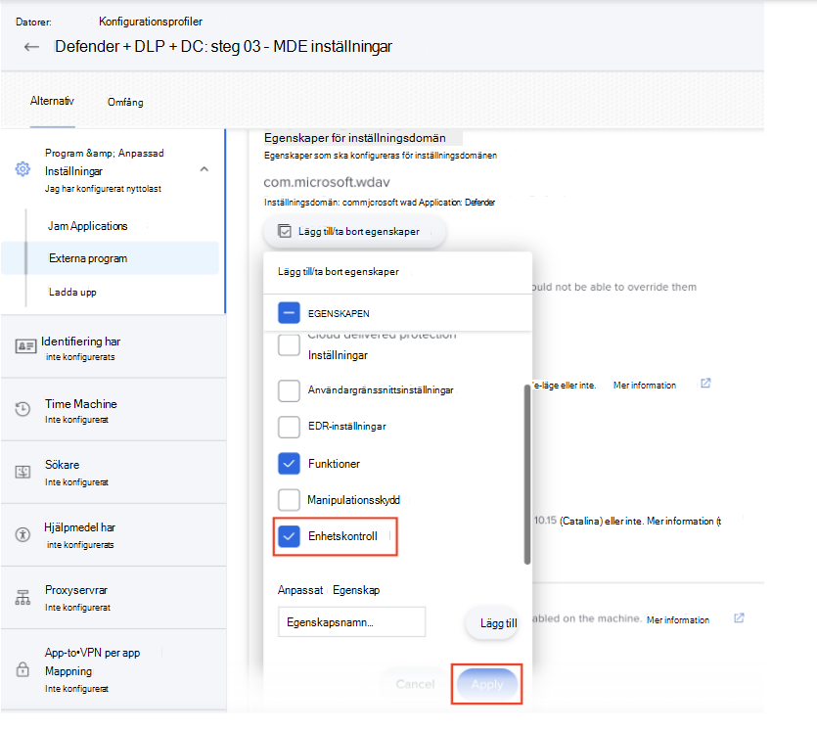Click the Egenskaper för inställningsdomän heading

(x=355, y=138)
